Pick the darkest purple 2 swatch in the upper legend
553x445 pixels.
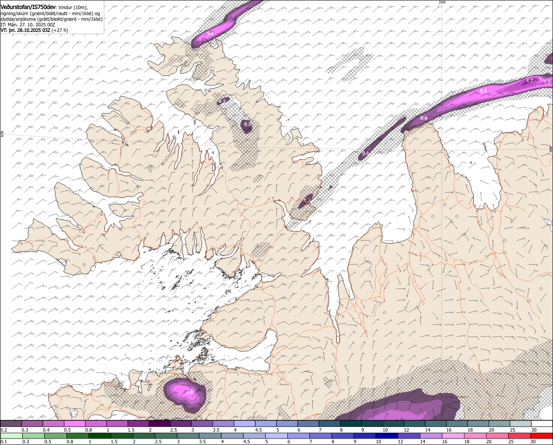click(x=159, y=424)
